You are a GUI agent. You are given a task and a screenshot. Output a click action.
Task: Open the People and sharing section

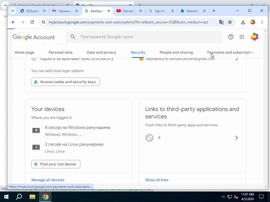(176, 52)
